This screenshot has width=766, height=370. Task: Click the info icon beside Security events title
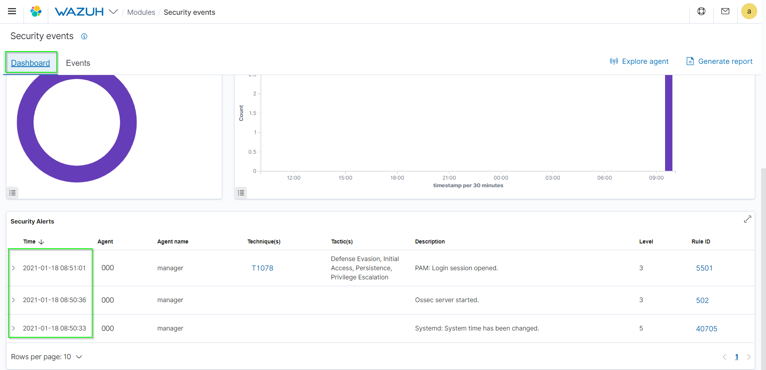click(x=84, y=36)
